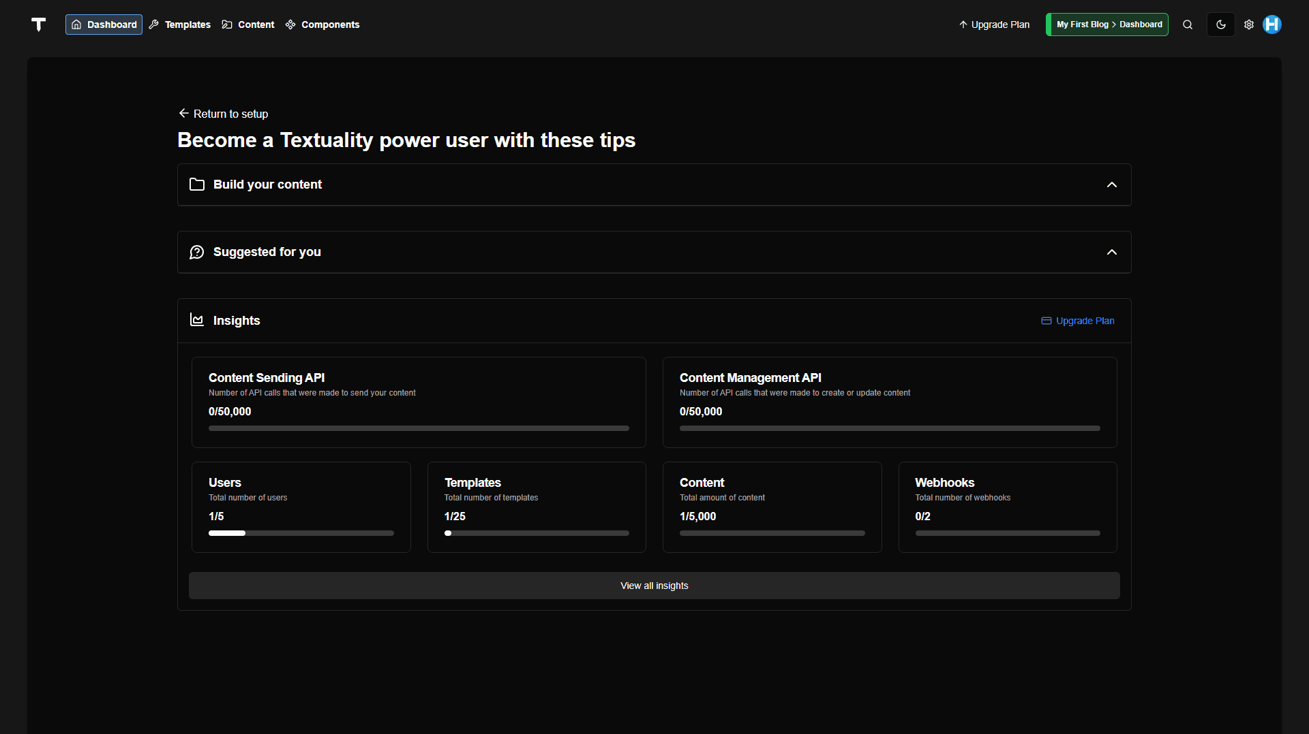The image size is (1309, 734).
Task: Click the Suggested for you speech icon
Action: (x=196, y=252)
